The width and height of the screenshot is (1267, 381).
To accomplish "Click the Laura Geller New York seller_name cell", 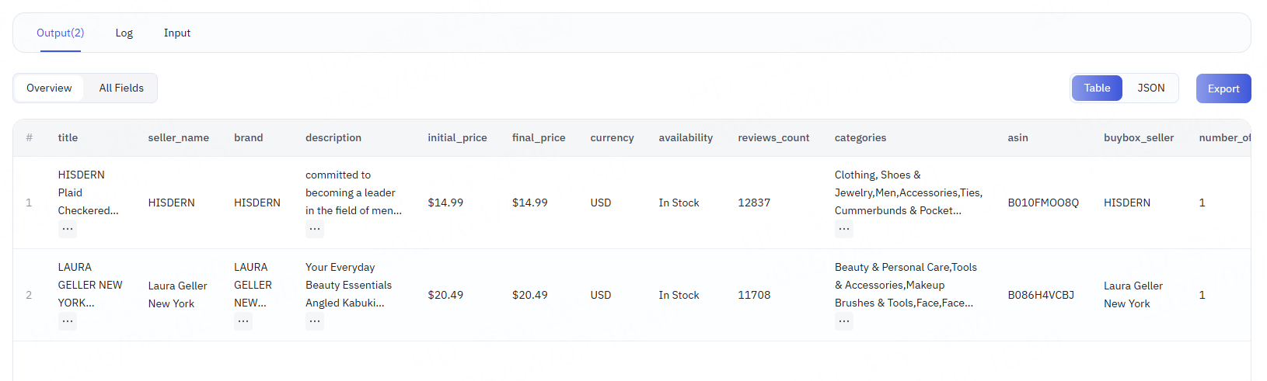I will [x=178, y=295].
